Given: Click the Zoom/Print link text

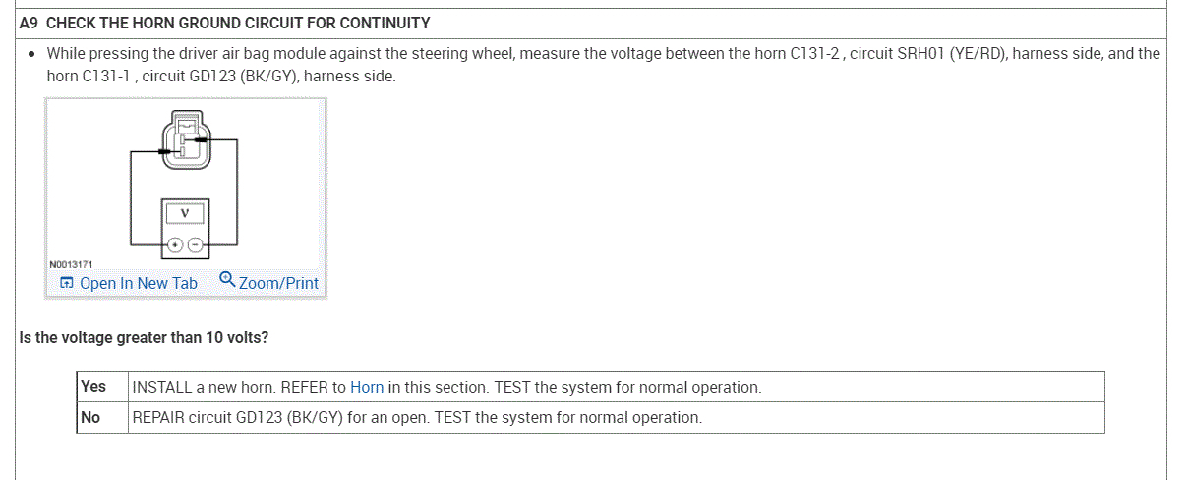Looking at the screenshot, I should 278,283.
